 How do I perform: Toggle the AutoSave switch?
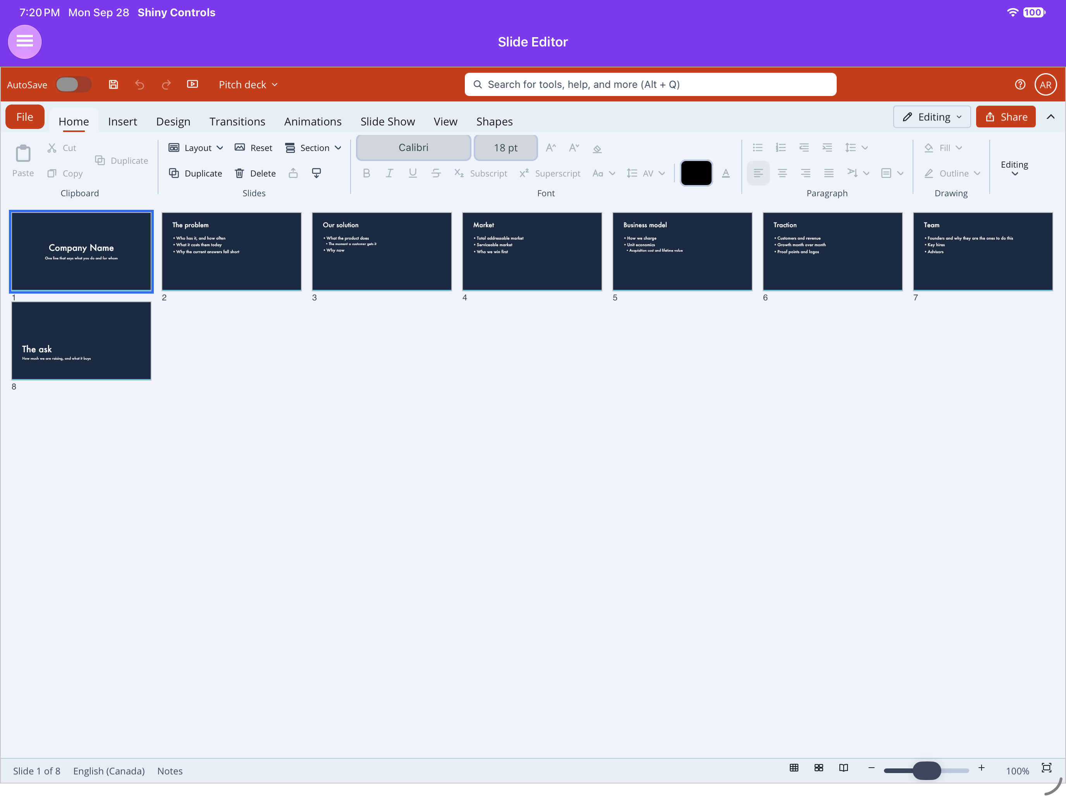[73, 84]
